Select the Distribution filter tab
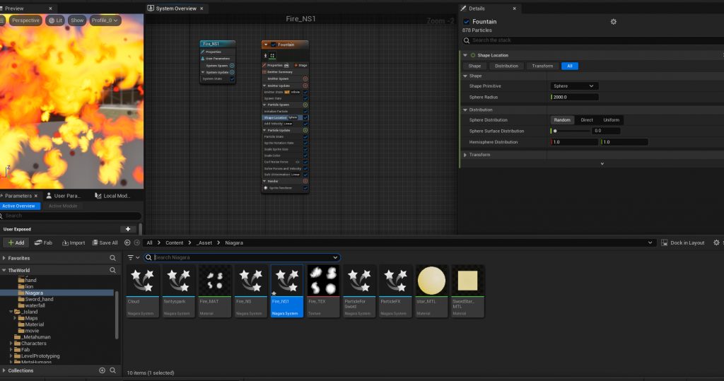The height and width of the screenshot is (381, 724). coord(506,66)
